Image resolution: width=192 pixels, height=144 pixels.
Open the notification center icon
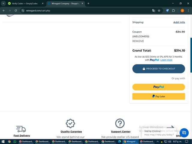[x=187, y=142]
